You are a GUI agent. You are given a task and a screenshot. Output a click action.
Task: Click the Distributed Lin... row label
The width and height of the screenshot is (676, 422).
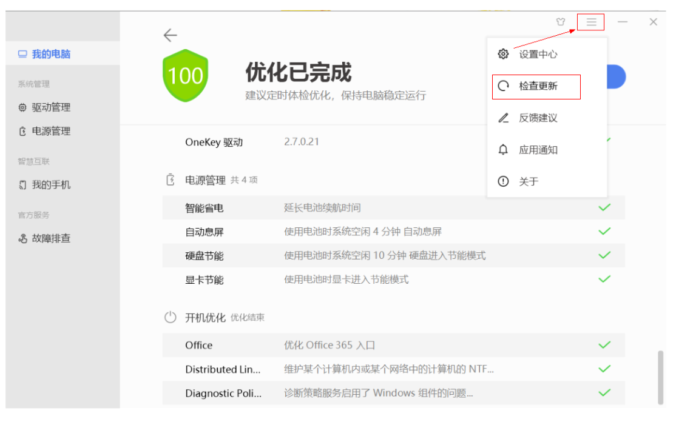click(223, 369)
